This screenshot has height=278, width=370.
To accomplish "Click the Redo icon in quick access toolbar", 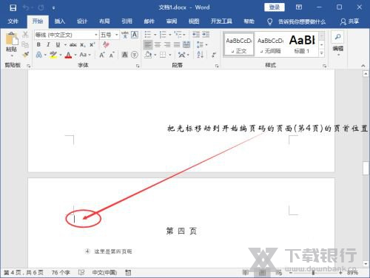I will 41,7.
